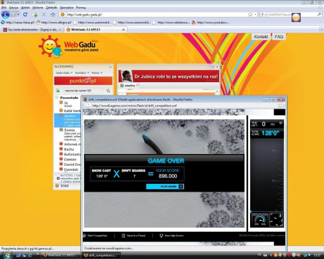This screenshot has width=324, height=259.
Task: Select the siostra chat tab
Action: tap(129, 85)
